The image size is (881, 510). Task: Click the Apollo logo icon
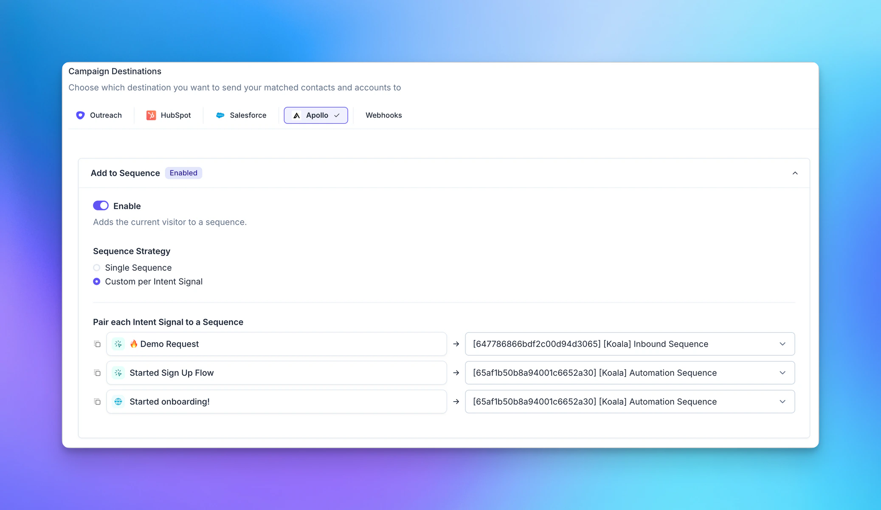(297, 115)
